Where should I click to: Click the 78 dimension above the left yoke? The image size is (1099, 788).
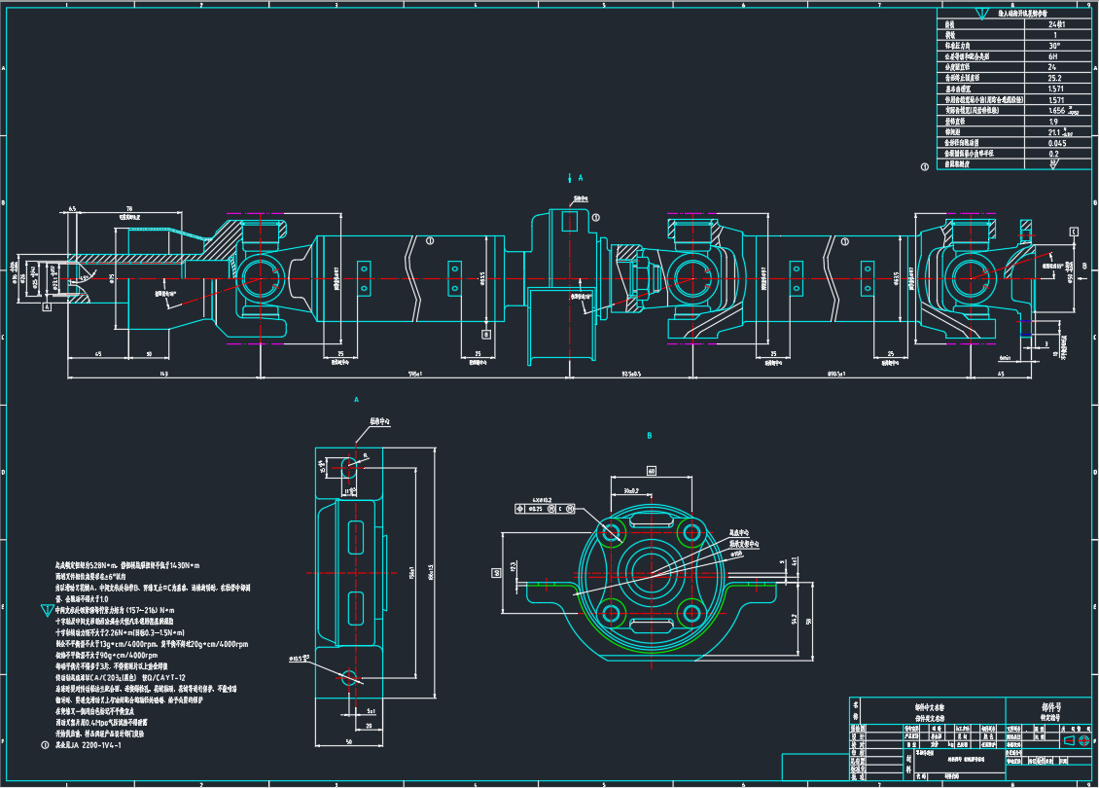129,209
